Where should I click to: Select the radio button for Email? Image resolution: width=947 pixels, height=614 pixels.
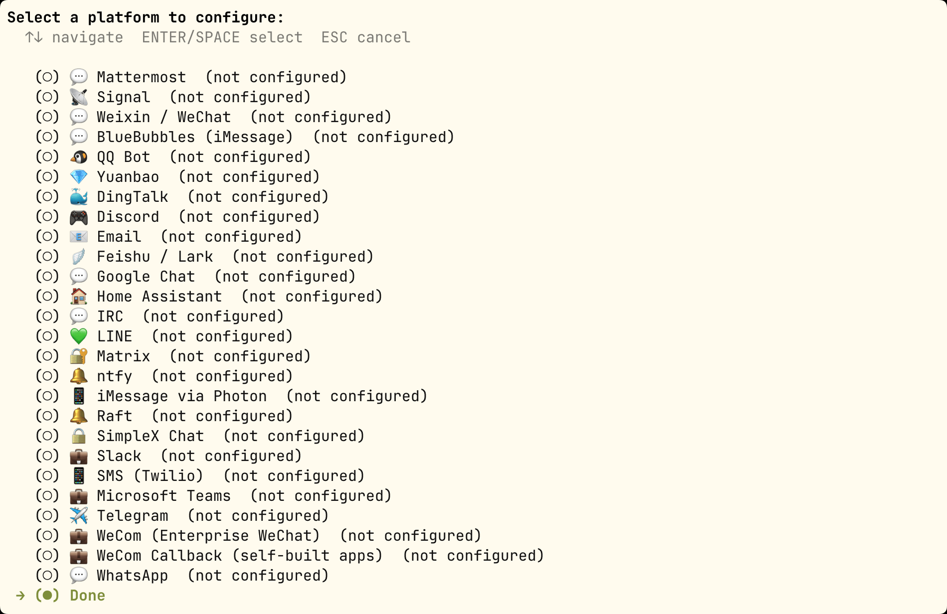pyautogui.click(x=47, y=237)
